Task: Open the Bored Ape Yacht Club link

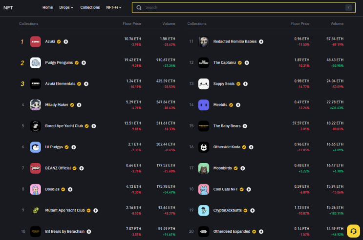Action: [64, 126]
